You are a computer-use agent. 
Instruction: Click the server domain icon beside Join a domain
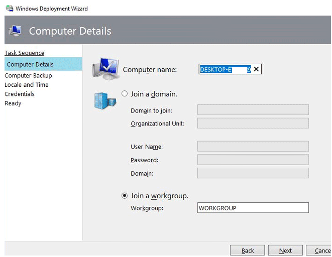105,101
